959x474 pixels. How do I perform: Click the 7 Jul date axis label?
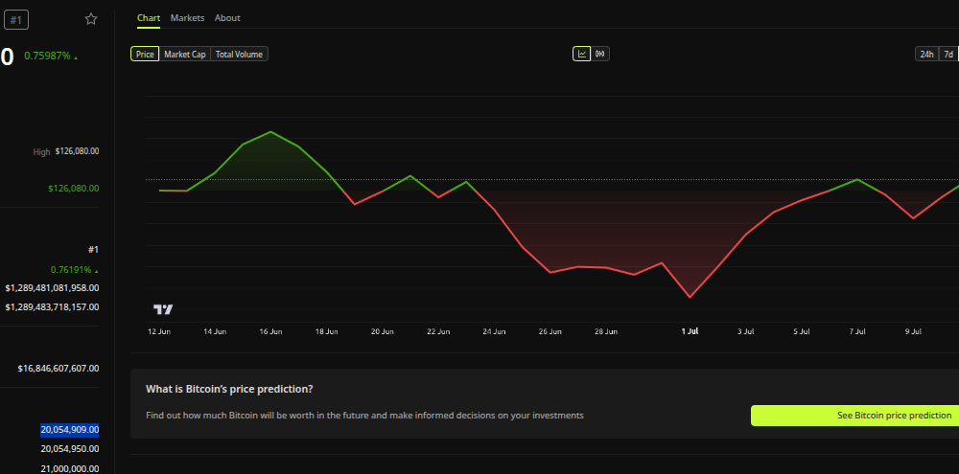point(857,331)
